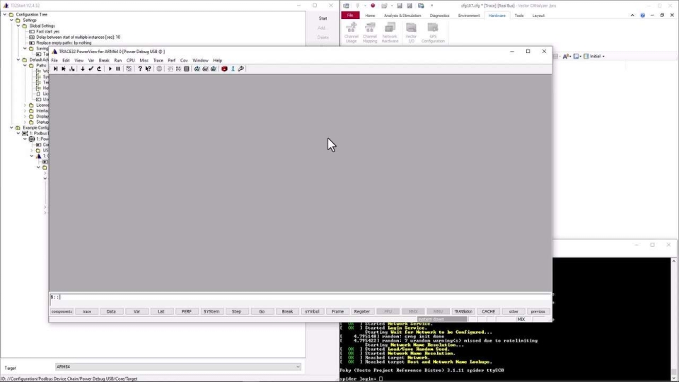
Task: Click the previous softkey button
Action: 538,311
